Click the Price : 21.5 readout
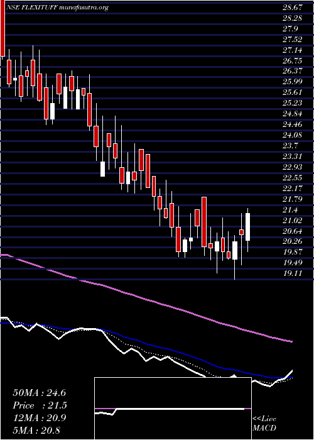This screenshot has width=314, height=440. point(40,405)
